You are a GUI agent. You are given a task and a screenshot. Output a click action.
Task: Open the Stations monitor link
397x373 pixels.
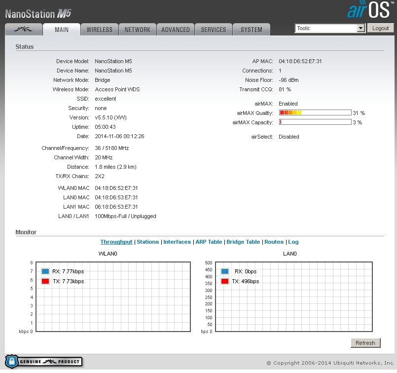click(148, 242)
